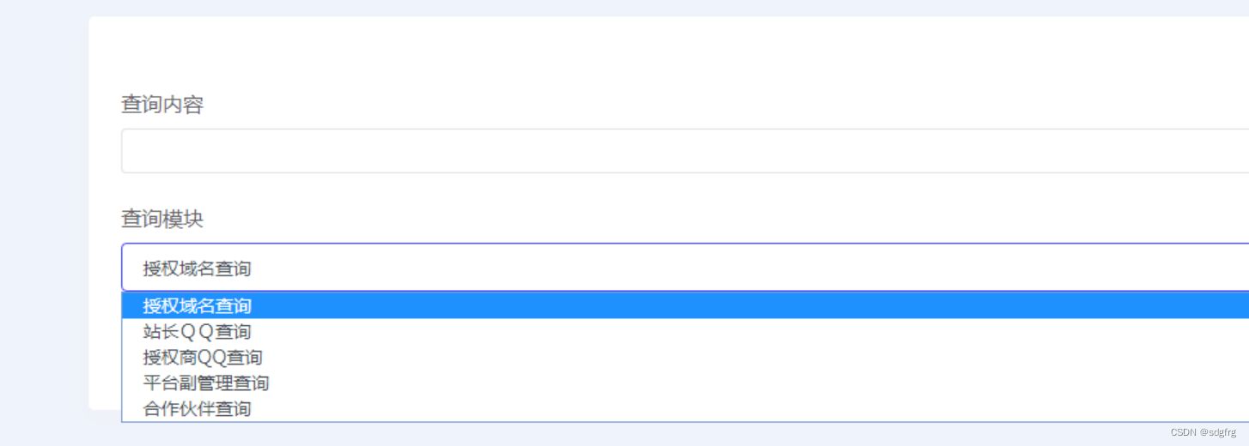Click the selected value in 查询模块 box
The height and width of the screenshot is (446, 1249).
pos(198,268)
